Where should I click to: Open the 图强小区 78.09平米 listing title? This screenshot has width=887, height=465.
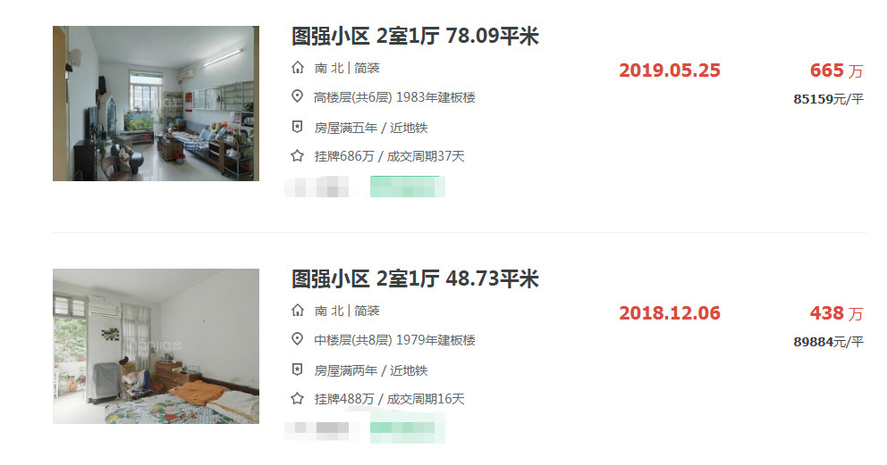[415, 36]
